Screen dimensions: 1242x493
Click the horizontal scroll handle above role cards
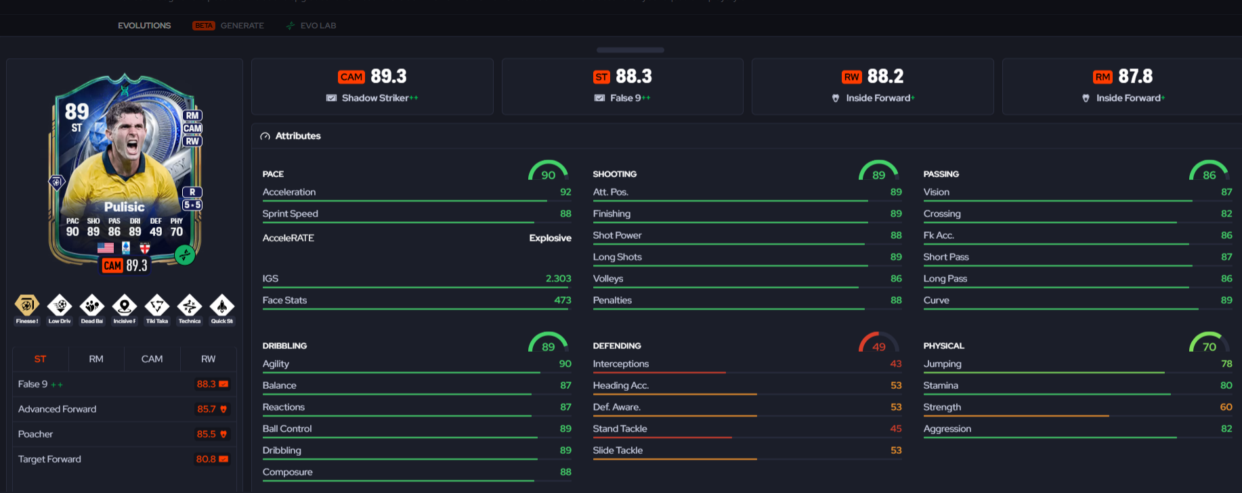coord(630,50)
